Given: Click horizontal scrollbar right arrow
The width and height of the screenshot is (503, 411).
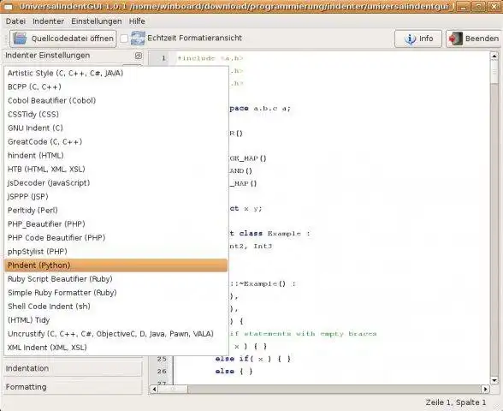Looking at the screenshot, I should (x=485, y=390).
